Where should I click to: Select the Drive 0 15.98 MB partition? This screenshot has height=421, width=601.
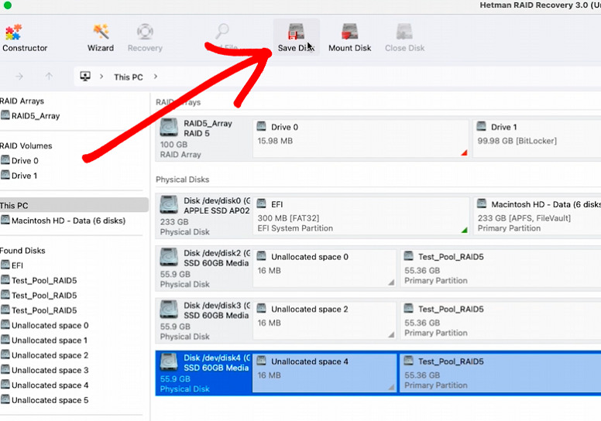pyautogui.click(x=361, y=139)
